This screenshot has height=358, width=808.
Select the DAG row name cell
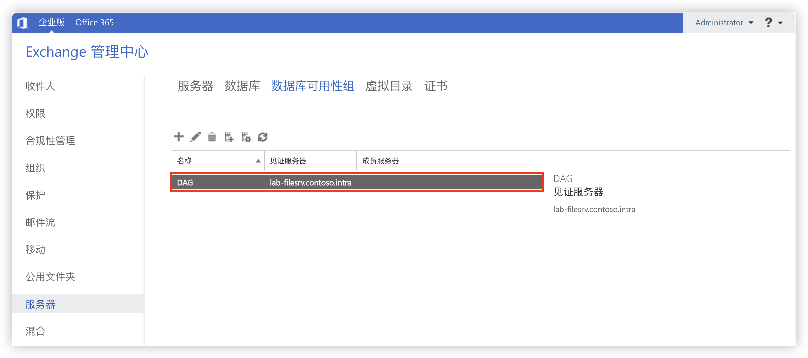(185, 183)
